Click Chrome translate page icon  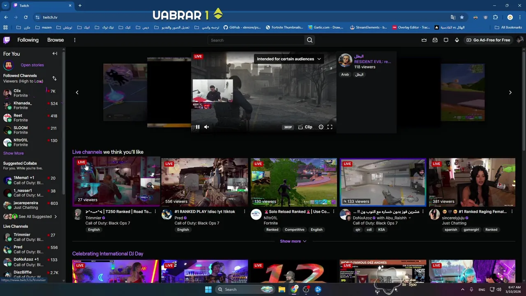[453, 17]
